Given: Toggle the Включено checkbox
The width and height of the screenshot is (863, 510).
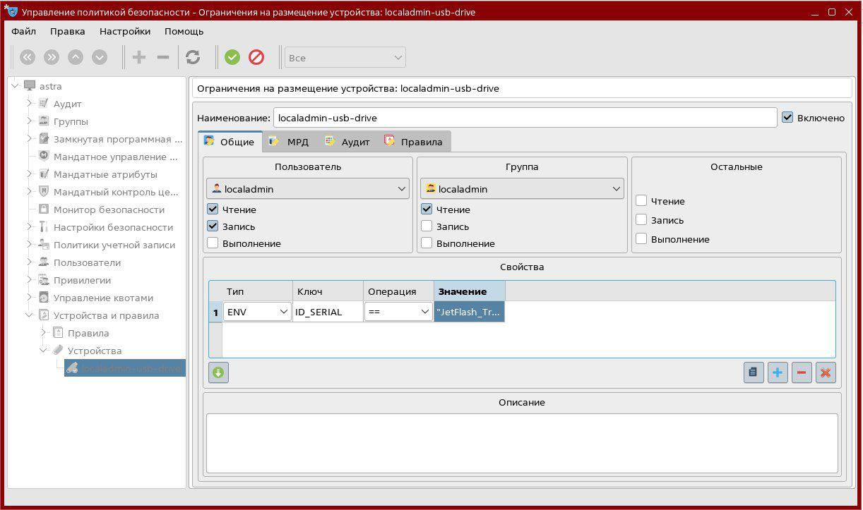Looking at the screenshot, I should [x=788, y=118].
